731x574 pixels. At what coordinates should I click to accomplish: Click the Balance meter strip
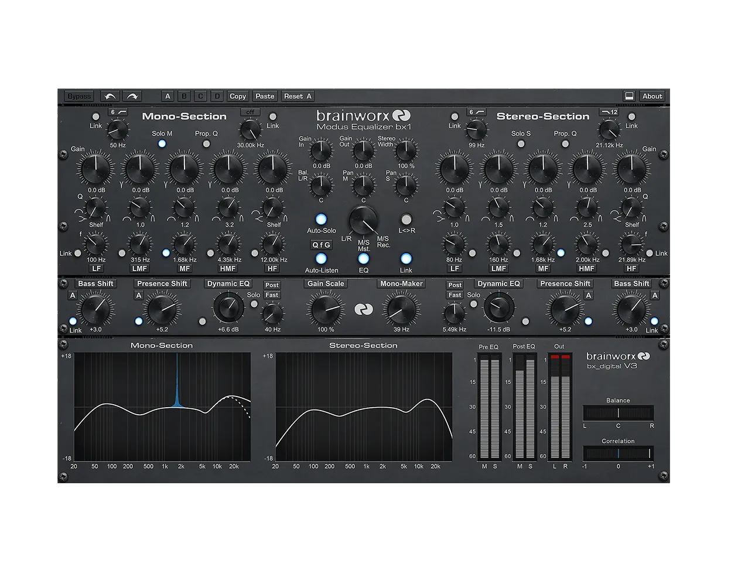(618, 413)
